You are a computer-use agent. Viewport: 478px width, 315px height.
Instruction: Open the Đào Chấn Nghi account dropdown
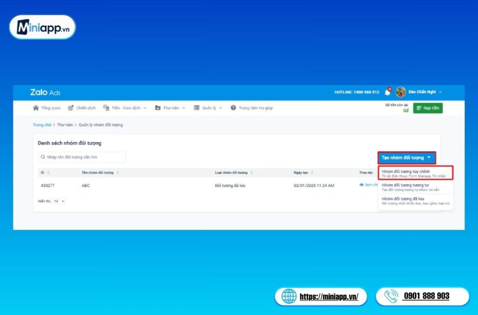click(x=440, y=92)
